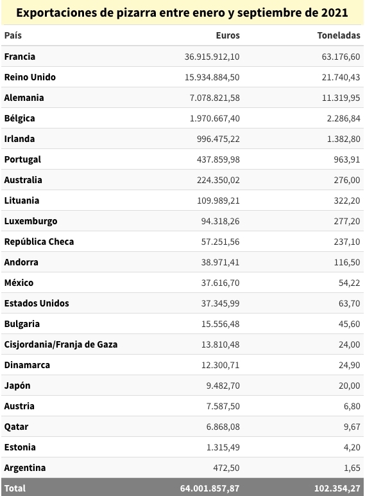Screen dimensions: 365x496
Task: Select the Irlanda row label
Action: pyautogui.click(x=20, y=139)
